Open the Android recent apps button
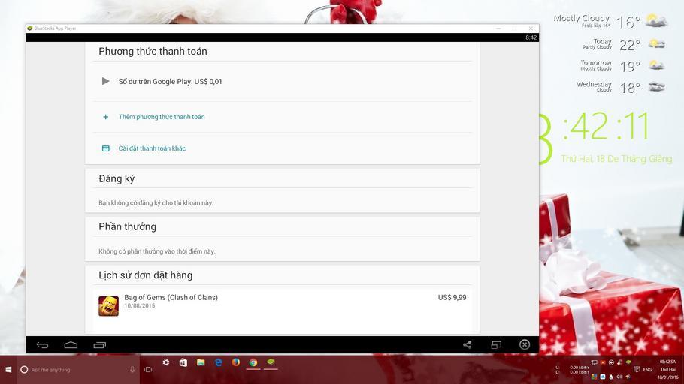 click(99, 344)
